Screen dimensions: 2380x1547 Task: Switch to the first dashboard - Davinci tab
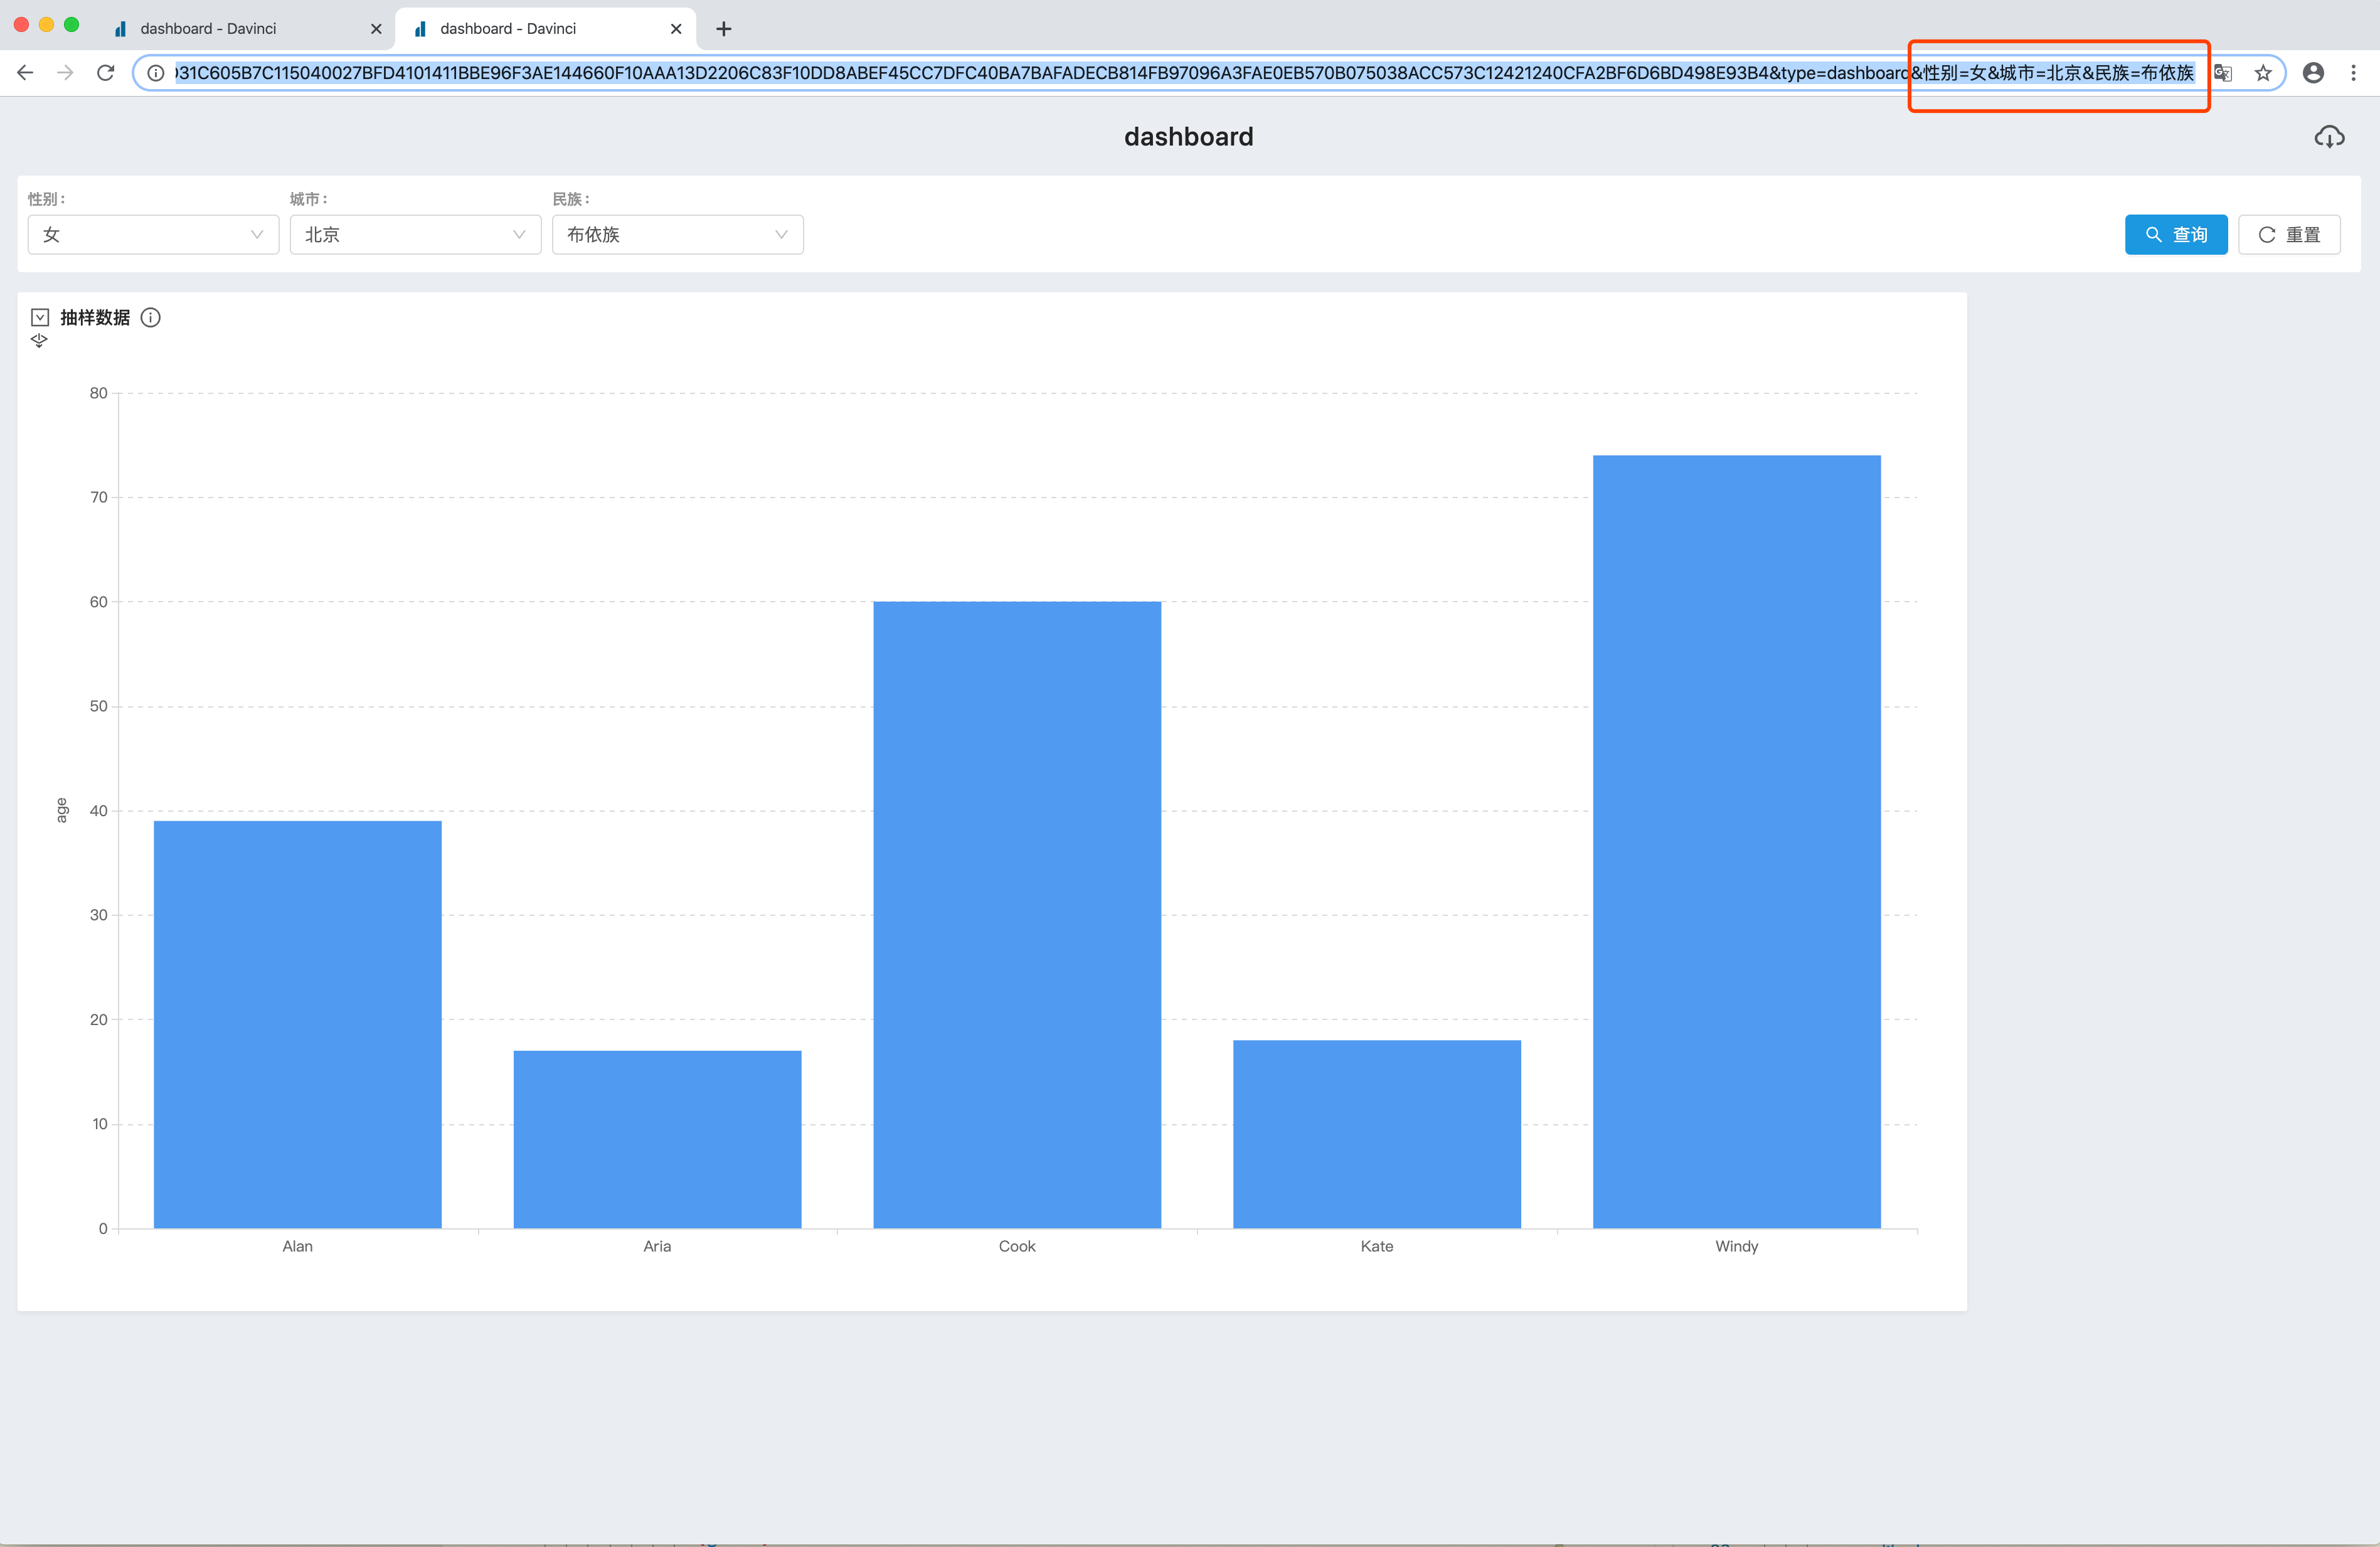(208, 28)
